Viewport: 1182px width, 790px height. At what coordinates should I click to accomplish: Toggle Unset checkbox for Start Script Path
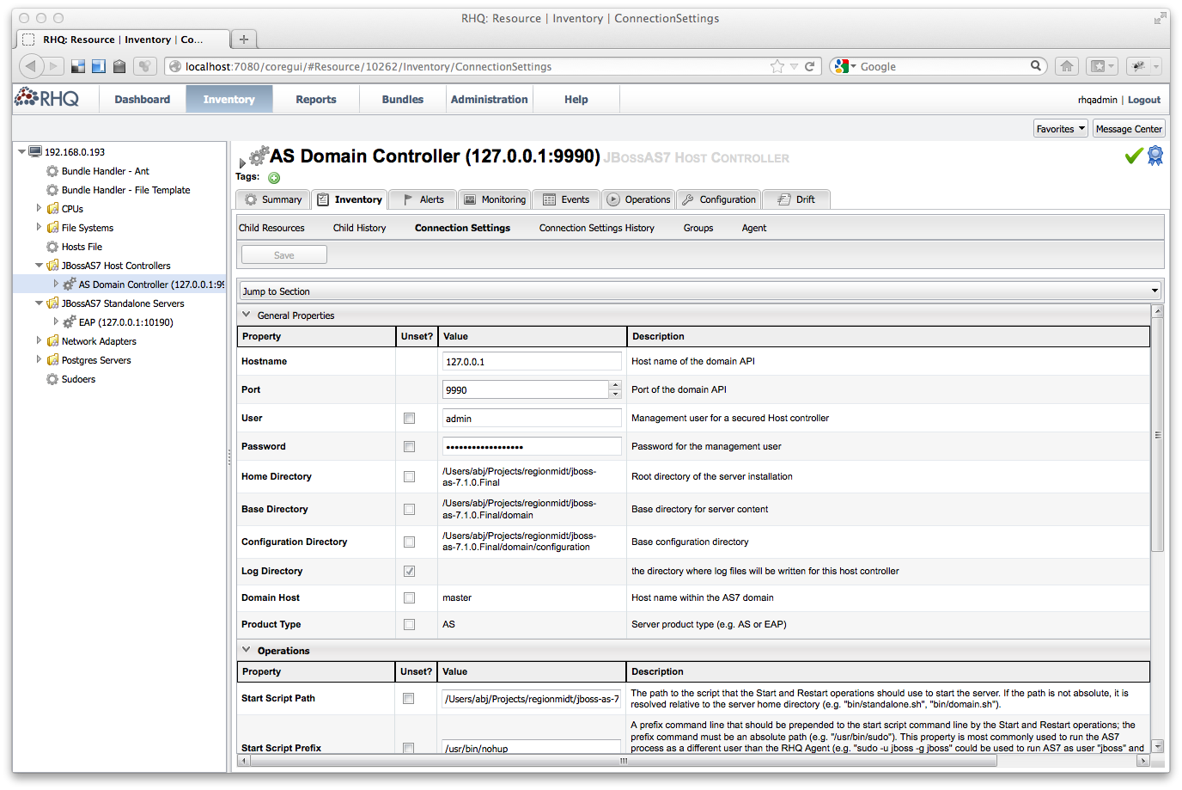(x=409, y=699)
